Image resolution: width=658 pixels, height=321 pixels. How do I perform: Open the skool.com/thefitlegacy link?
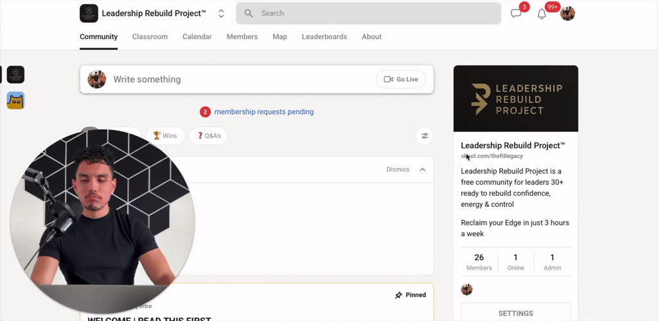click(x=492, y=156)
